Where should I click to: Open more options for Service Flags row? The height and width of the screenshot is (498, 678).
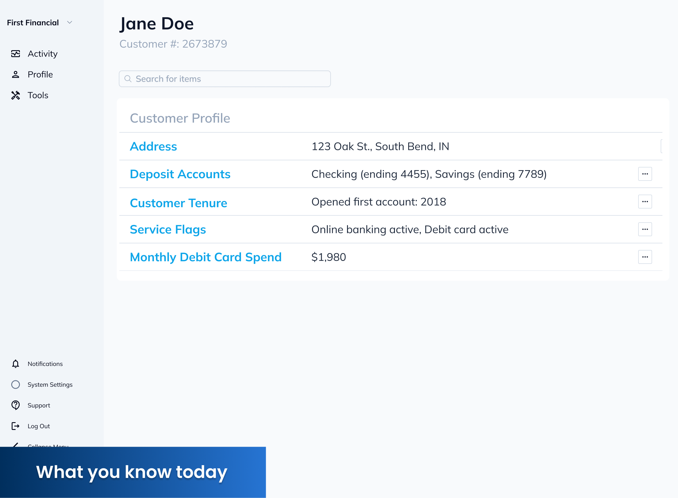click(645, 230)
